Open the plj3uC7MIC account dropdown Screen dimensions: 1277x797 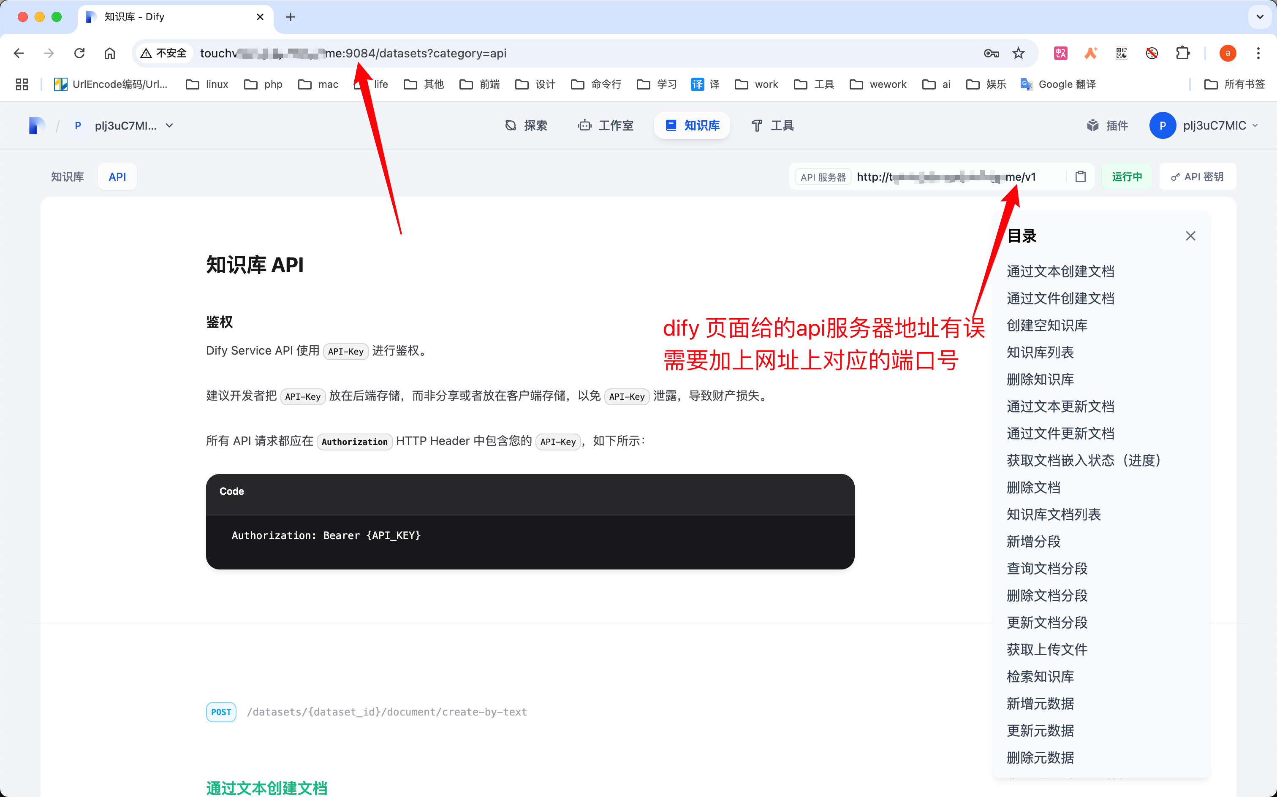click(1204, 125)
